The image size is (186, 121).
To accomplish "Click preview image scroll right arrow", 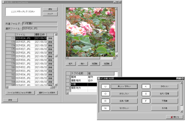I will [114, 58].
